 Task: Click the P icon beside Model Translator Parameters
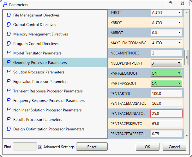9,53
